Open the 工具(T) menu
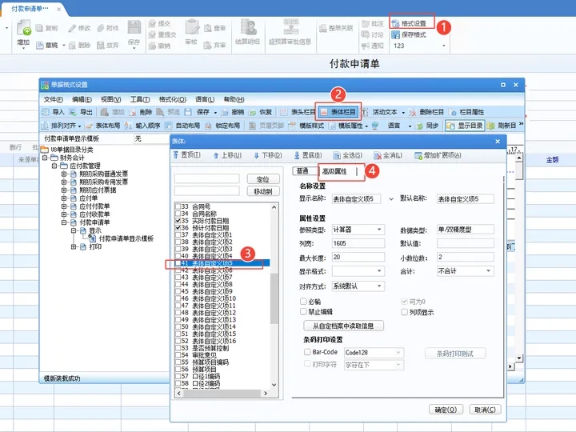The width and height of the screenshot is (576, 432). tap(140, 99)
